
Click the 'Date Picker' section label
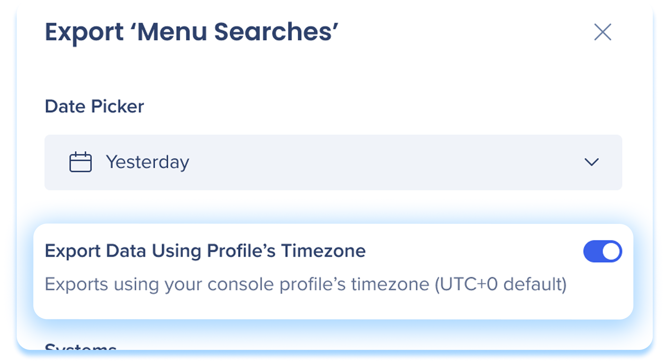click(94, 106)
